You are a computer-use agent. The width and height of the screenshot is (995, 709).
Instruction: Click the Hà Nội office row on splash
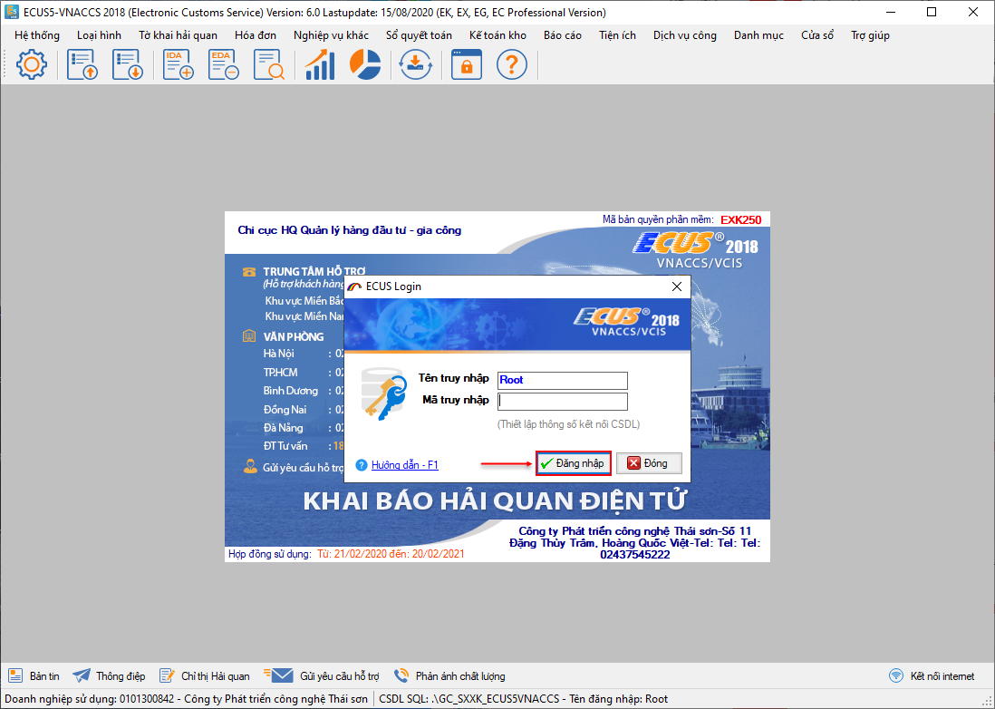point(304,354)
